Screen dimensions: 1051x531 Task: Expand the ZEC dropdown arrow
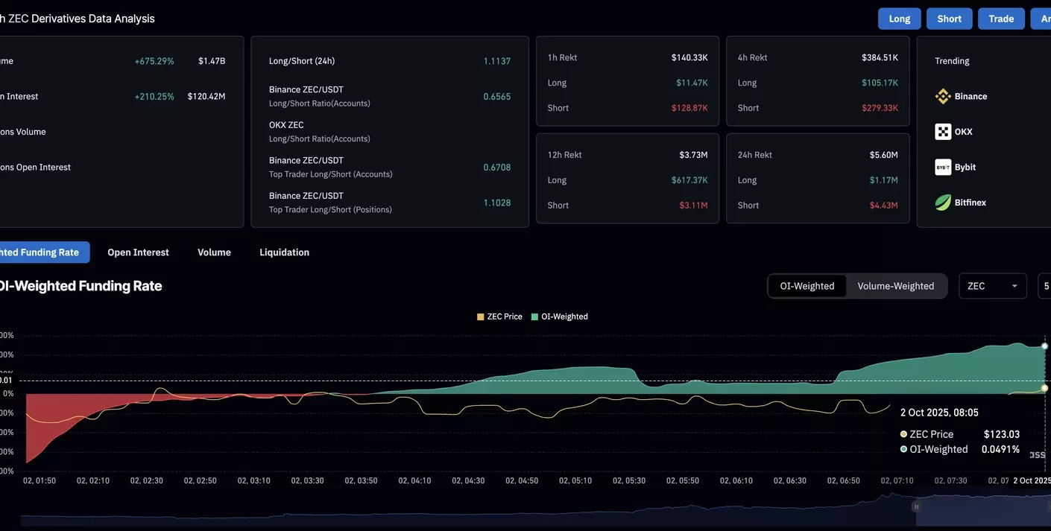coord(1014,286)
